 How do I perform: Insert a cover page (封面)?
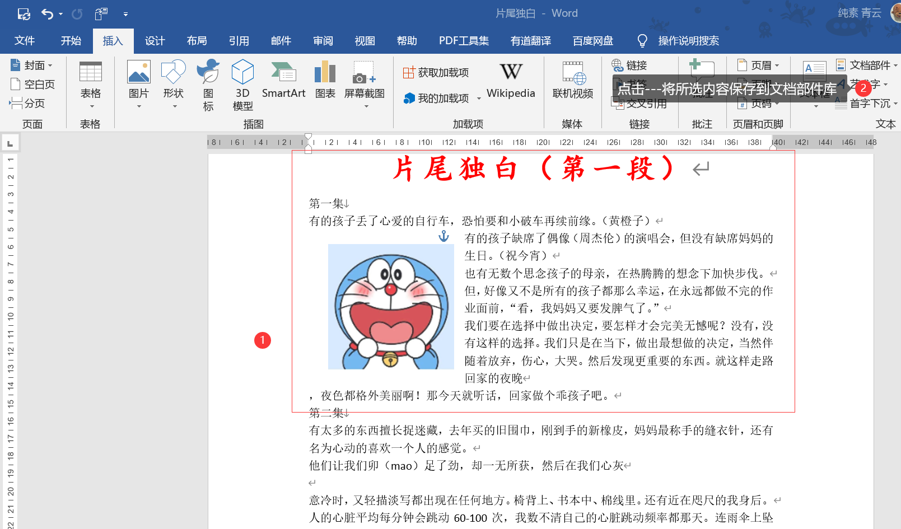point(31,65)
